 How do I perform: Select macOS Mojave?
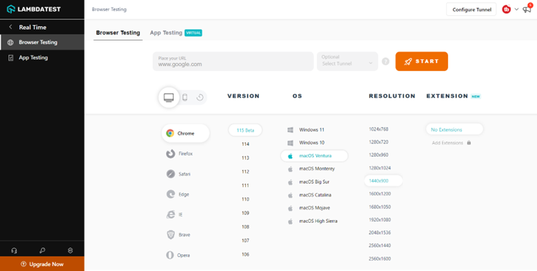[x=308, y=208]
